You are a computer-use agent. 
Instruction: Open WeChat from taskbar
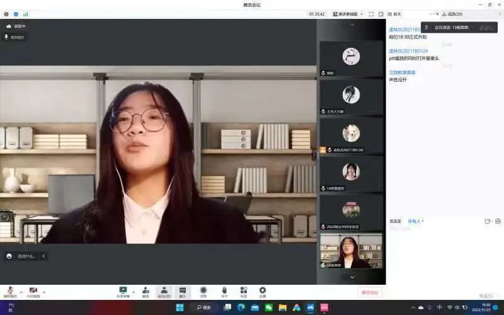coord(269,307)
